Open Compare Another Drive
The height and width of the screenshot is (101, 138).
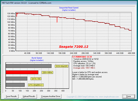tap(51, 96)
